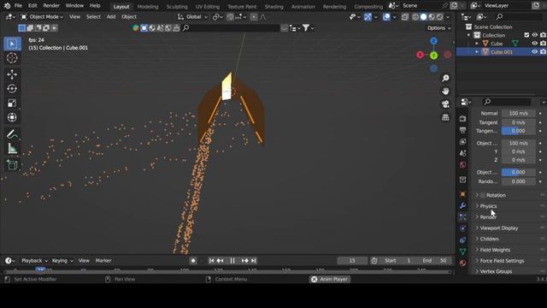Select the Scale tool
The image size is (547, 308).
coord(12,103)
